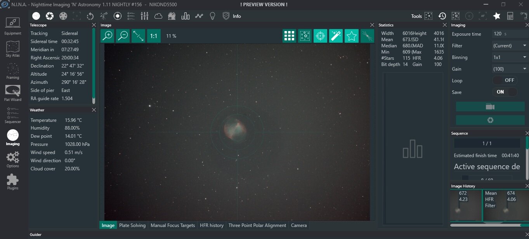Toggle the statistics bar-chart panel icon

186,16
